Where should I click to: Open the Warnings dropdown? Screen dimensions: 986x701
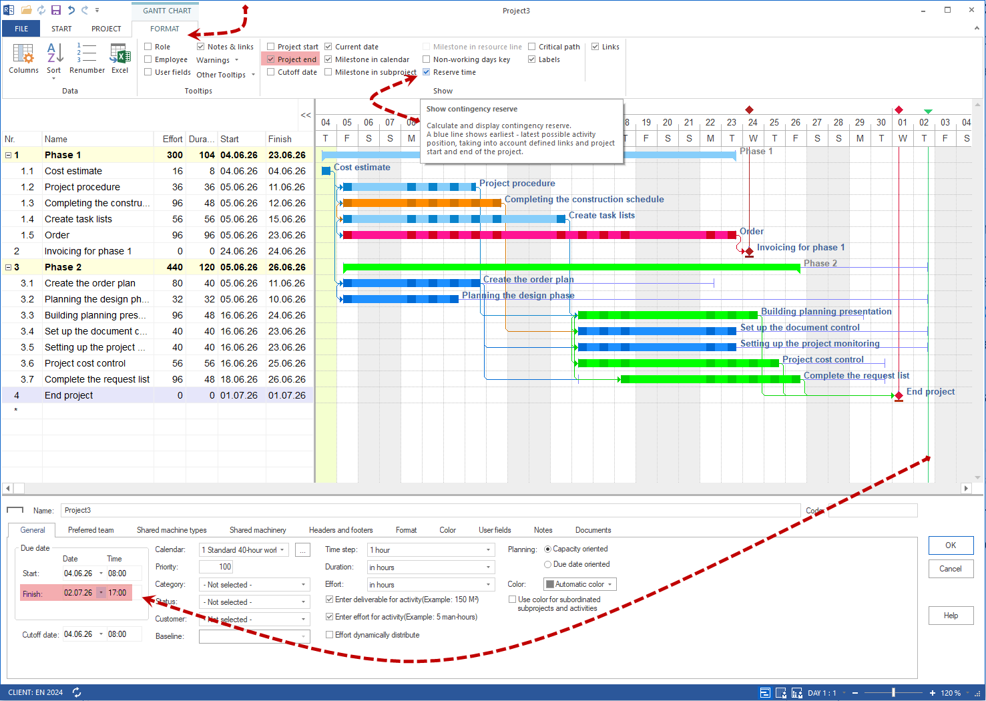[217, 60]
